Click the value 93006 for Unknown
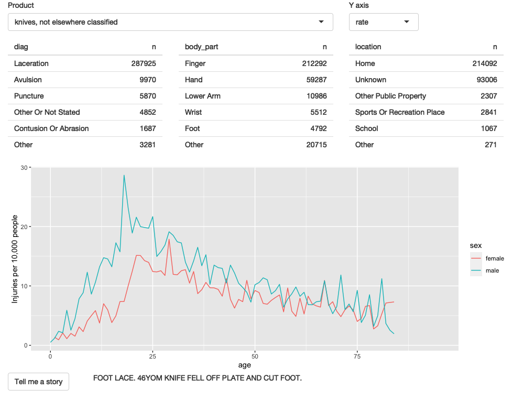The image size is (512, 401). 487,80
